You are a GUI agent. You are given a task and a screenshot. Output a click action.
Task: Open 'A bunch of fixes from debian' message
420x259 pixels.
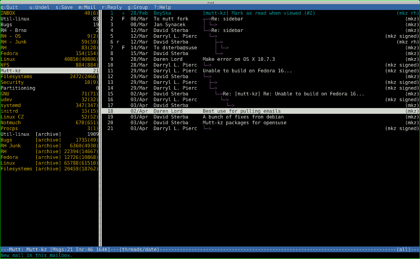[240, 117]
